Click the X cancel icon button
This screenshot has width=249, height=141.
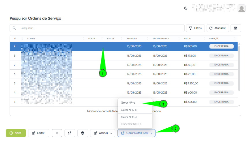click(57, 133)
